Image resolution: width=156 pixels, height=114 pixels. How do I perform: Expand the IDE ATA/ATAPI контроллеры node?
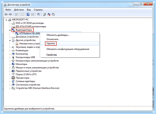point(10,27)
